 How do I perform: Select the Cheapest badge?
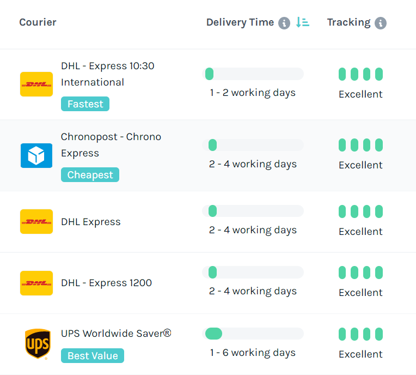(90, 175)
